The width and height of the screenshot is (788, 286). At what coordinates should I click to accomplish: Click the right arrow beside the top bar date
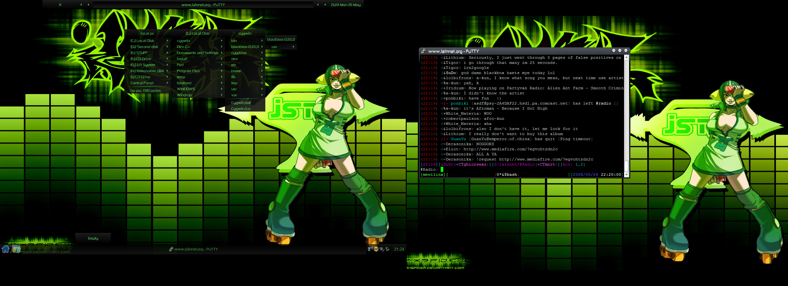[325, 5]
